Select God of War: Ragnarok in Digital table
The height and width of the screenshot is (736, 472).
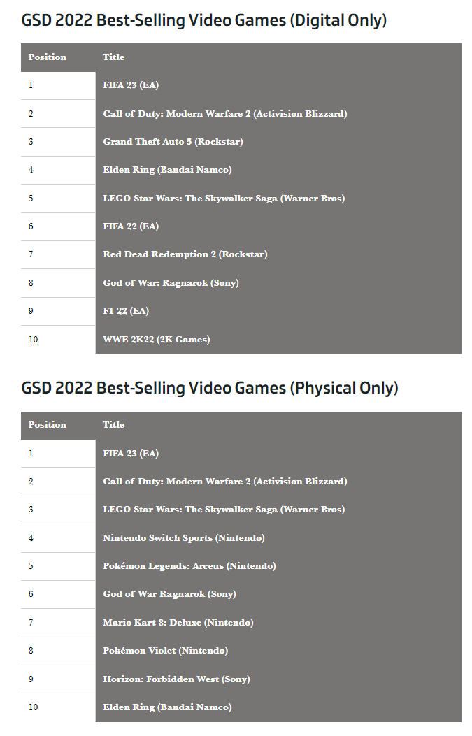coord(171,283)
